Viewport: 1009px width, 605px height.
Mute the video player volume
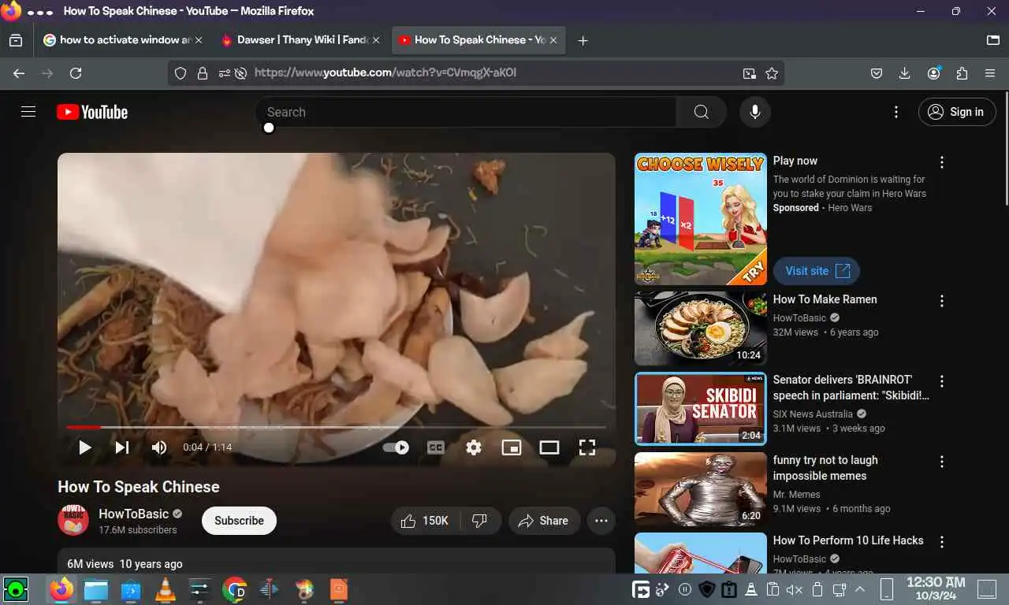159,447
